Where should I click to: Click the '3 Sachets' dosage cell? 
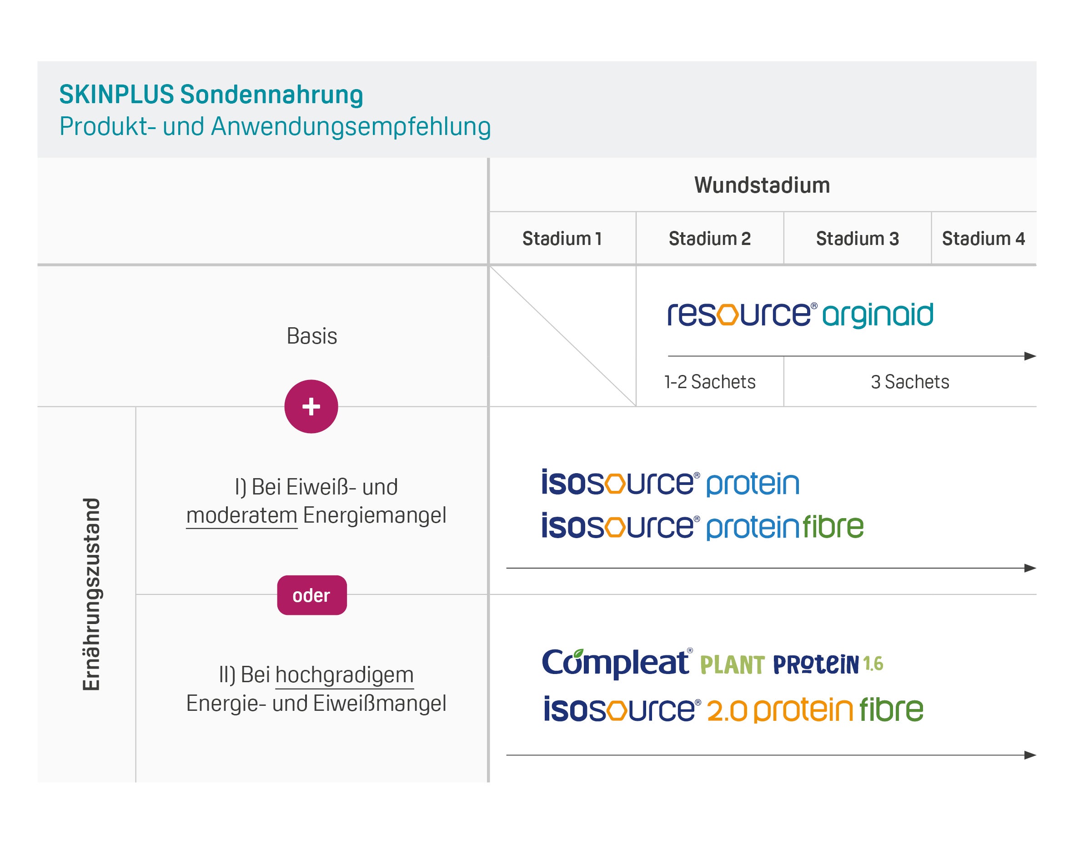pos(910,382)
